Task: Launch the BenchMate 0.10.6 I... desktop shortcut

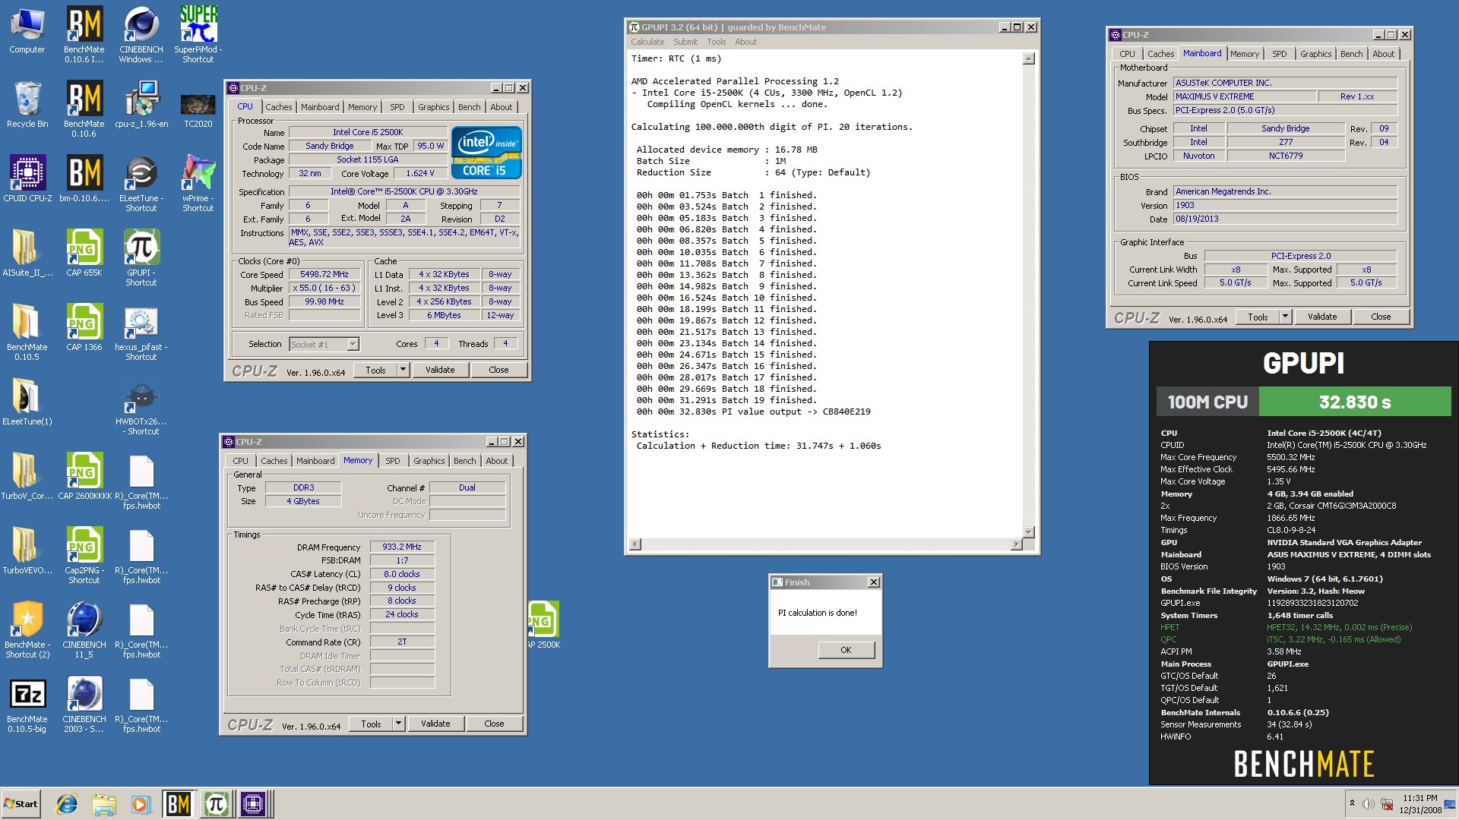Action: 84,34
